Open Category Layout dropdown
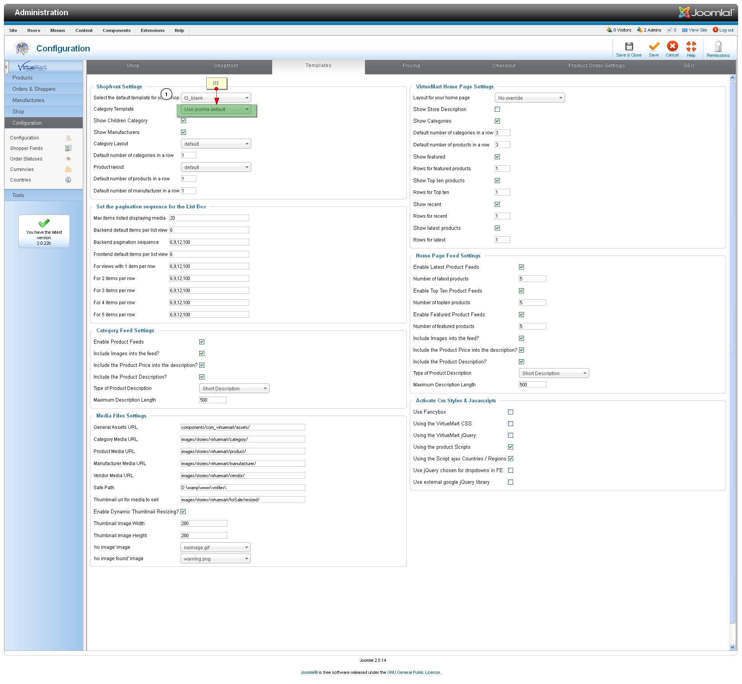Screen dimensions: 742x684 (216, 144)
